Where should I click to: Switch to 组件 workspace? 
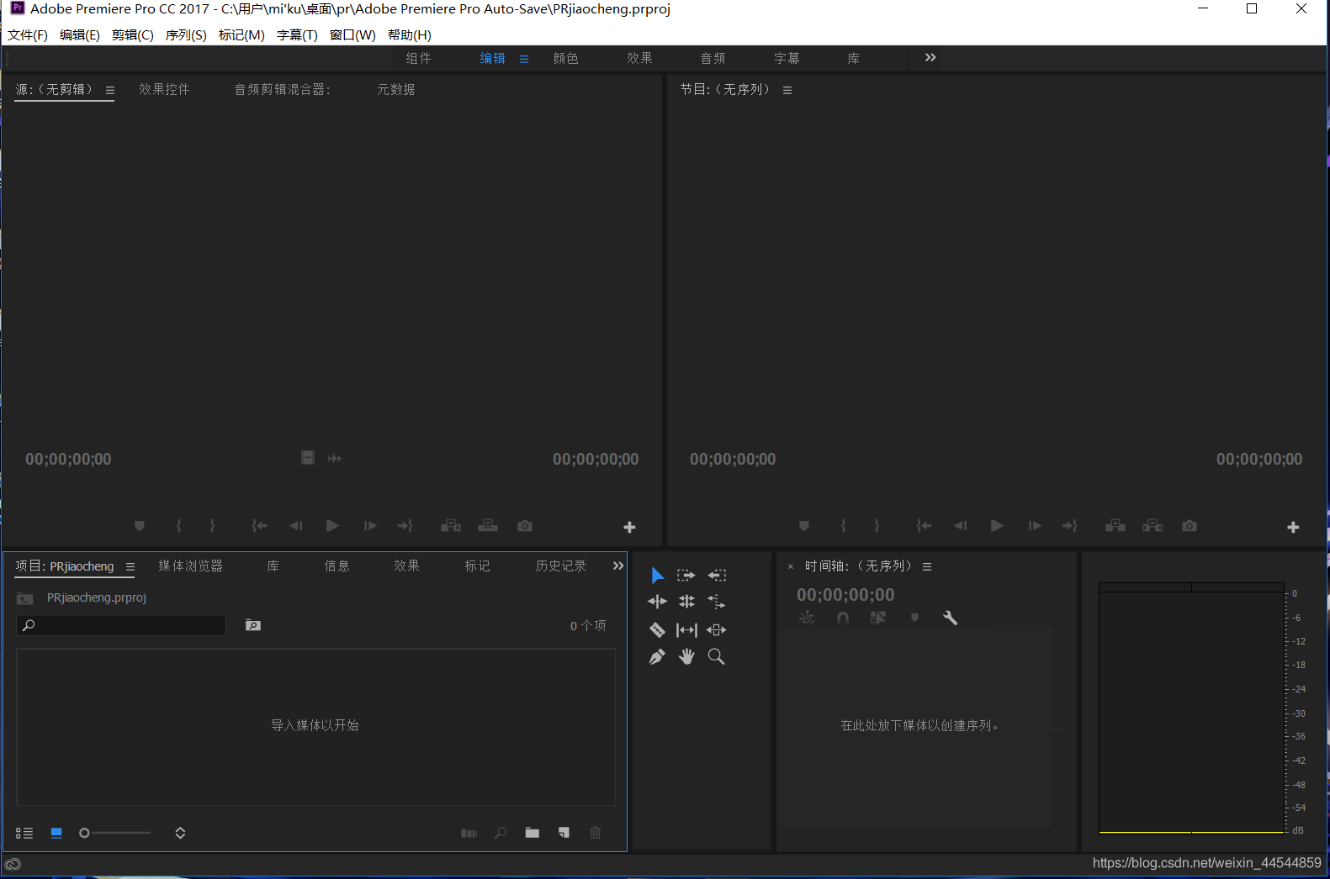pos(419,58)
